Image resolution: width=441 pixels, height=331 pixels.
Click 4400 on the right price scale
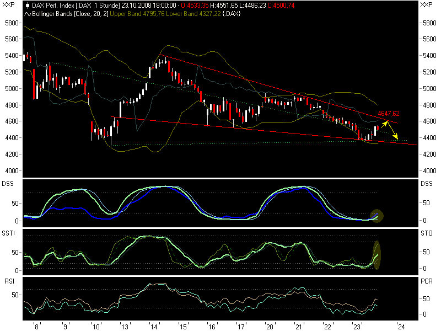tap(429, 138)
